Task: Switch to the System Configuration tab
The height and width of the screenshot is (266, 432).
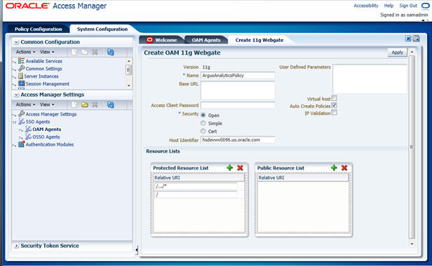Action: pos(102,29)
